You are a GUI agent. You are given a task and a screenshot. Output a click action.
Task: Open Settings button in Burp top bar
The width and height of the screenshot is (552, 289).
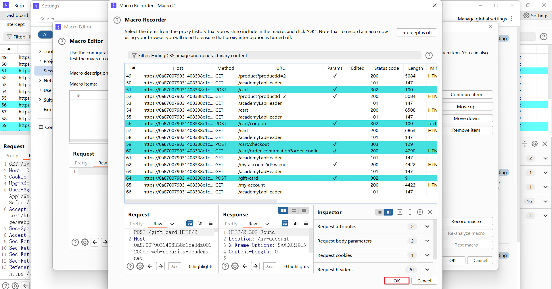click(536, 15)
